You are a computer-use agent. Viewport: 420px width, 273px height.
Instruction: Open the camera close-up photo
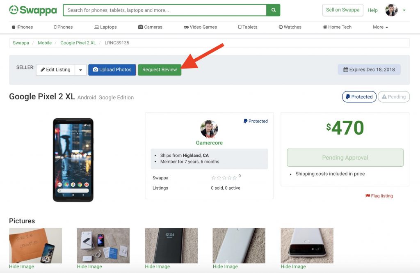(307, 245)
